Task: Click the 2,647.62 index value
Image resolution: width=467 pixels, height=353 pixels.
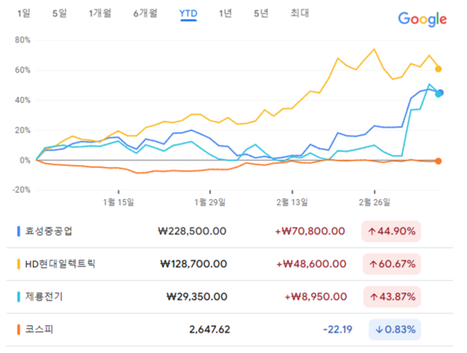Action: pos(209,330)
